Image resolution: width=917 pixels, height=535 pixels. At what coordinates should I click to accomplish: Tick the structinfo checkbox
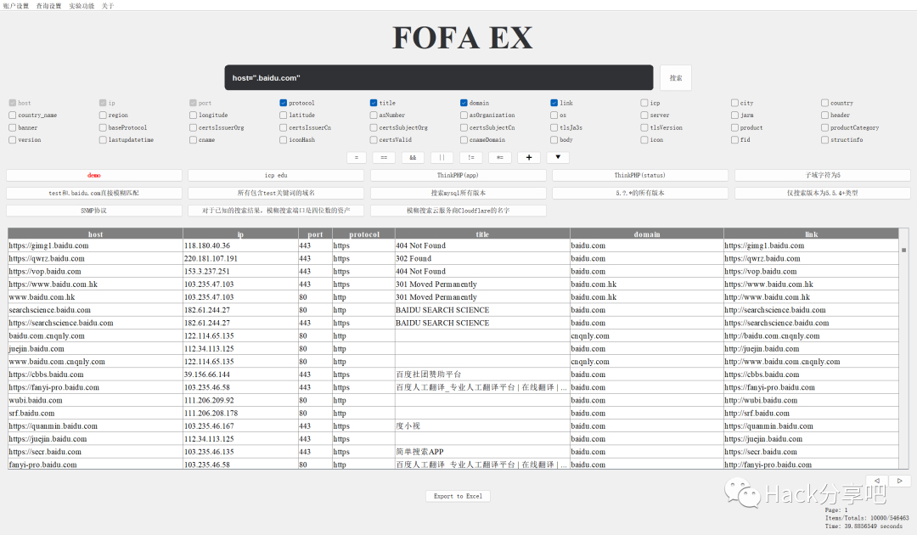pos(824,140)
